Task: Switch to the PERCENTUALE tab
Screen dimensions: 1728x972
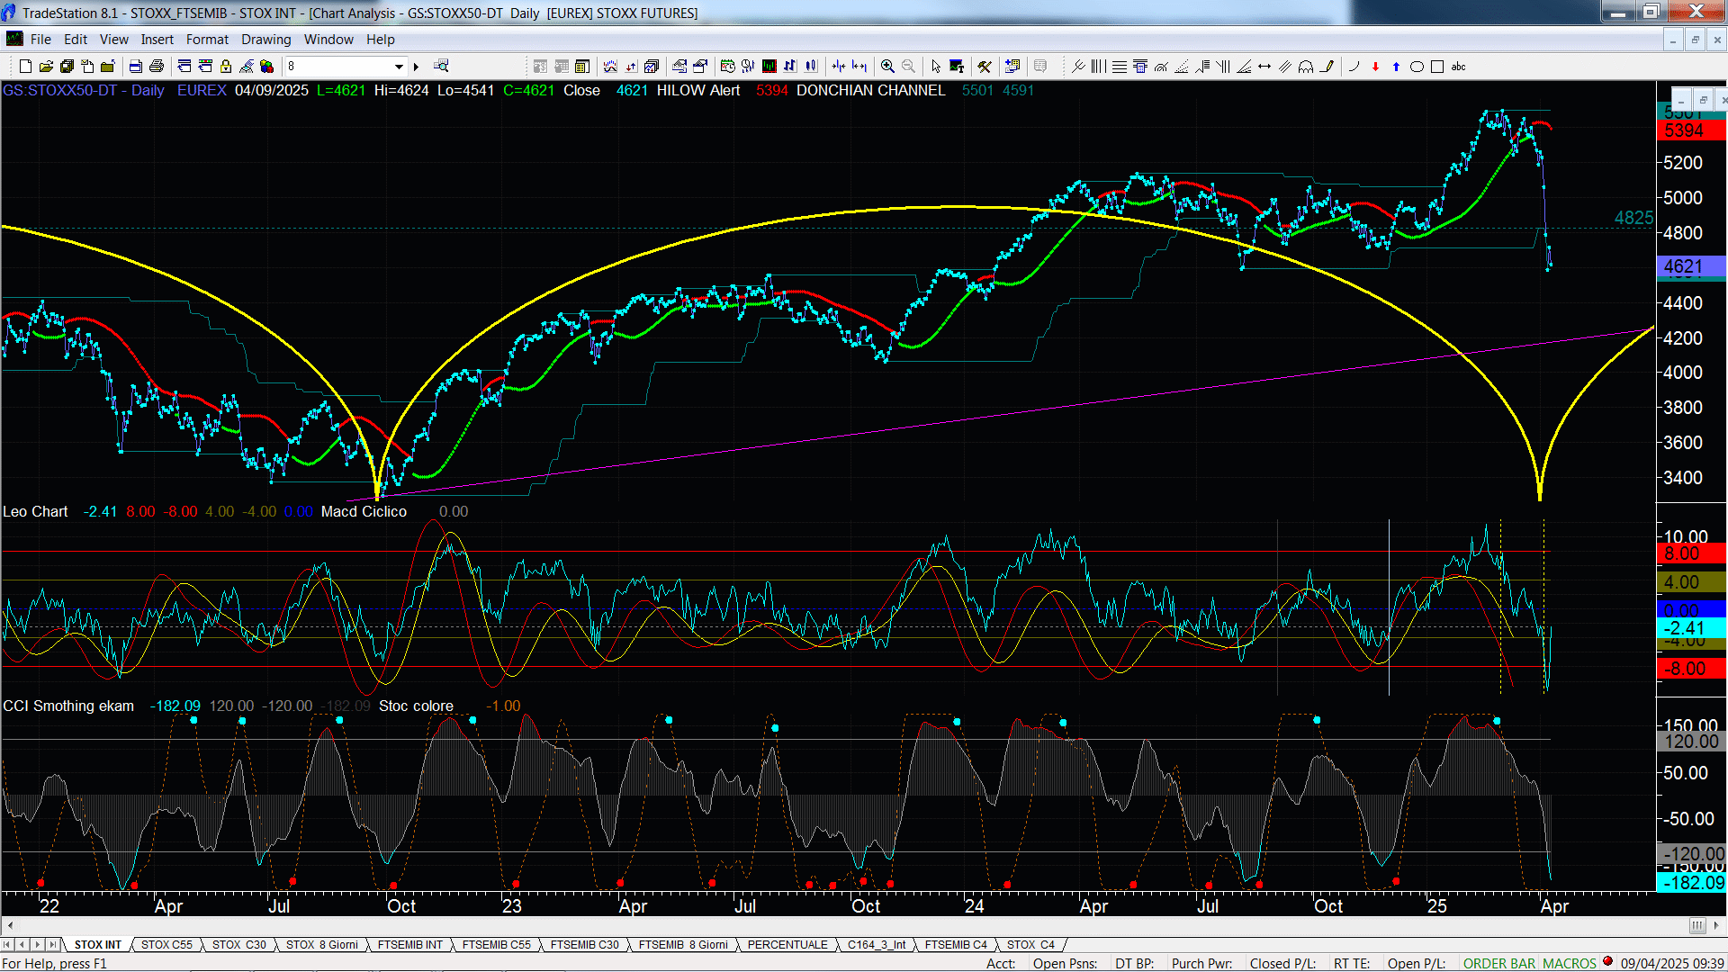Action: 787,944
